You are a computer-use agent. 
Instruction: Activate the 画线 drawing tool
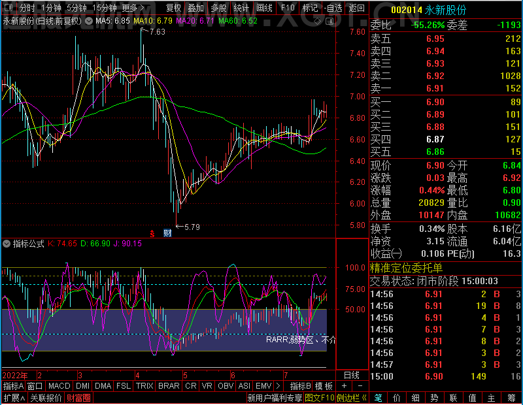pyautogui.click(x=264, y=8)
